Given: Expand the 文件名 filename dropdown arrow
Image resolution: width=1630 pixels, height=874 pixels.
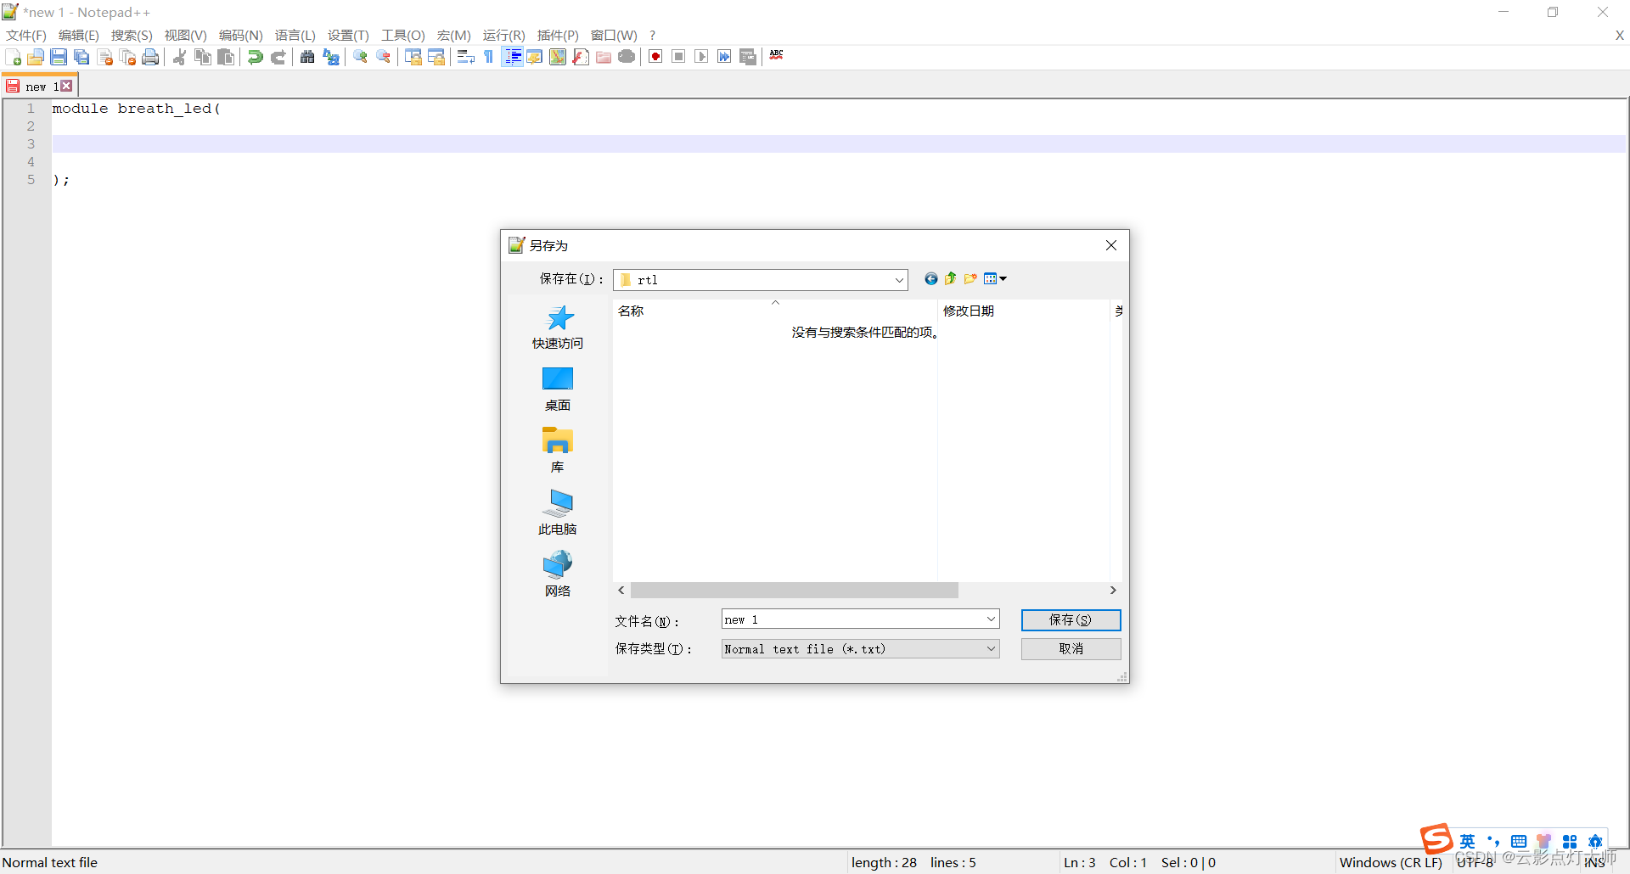Looking at the screenshot, I should pyautogui.click(x=991, y=619).
